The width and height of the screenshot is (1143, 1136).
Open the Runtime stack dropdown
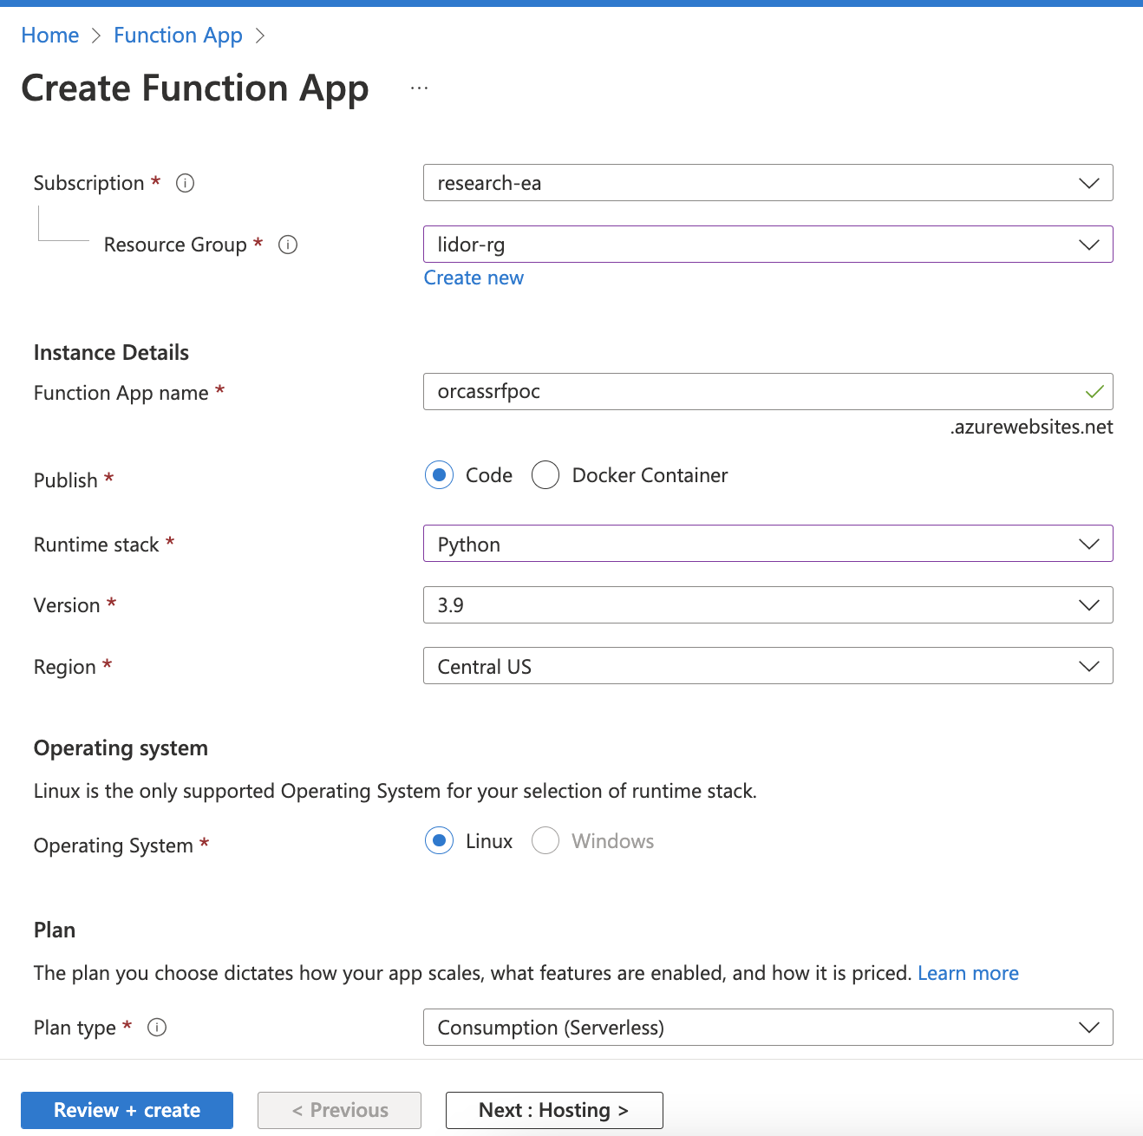767,545
